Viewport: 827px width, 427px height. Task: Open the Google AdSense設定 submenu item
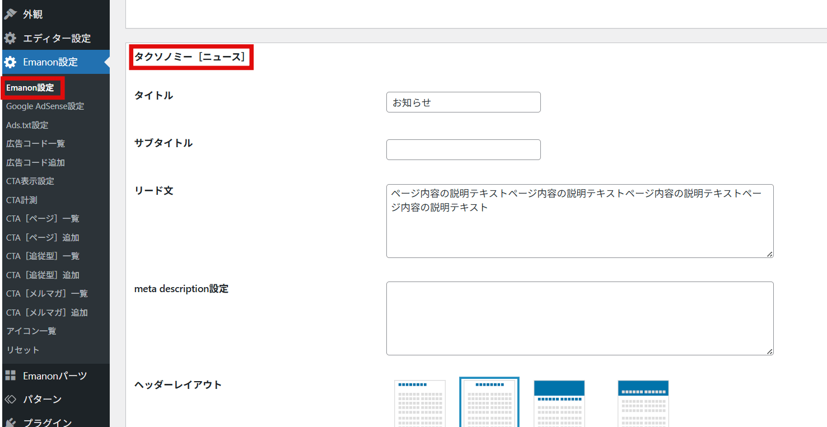click(45, 106)
